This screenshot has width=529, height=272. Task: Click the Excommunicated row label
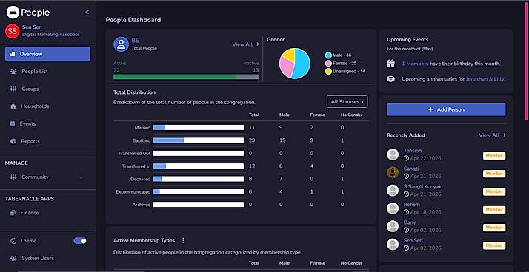133,192
